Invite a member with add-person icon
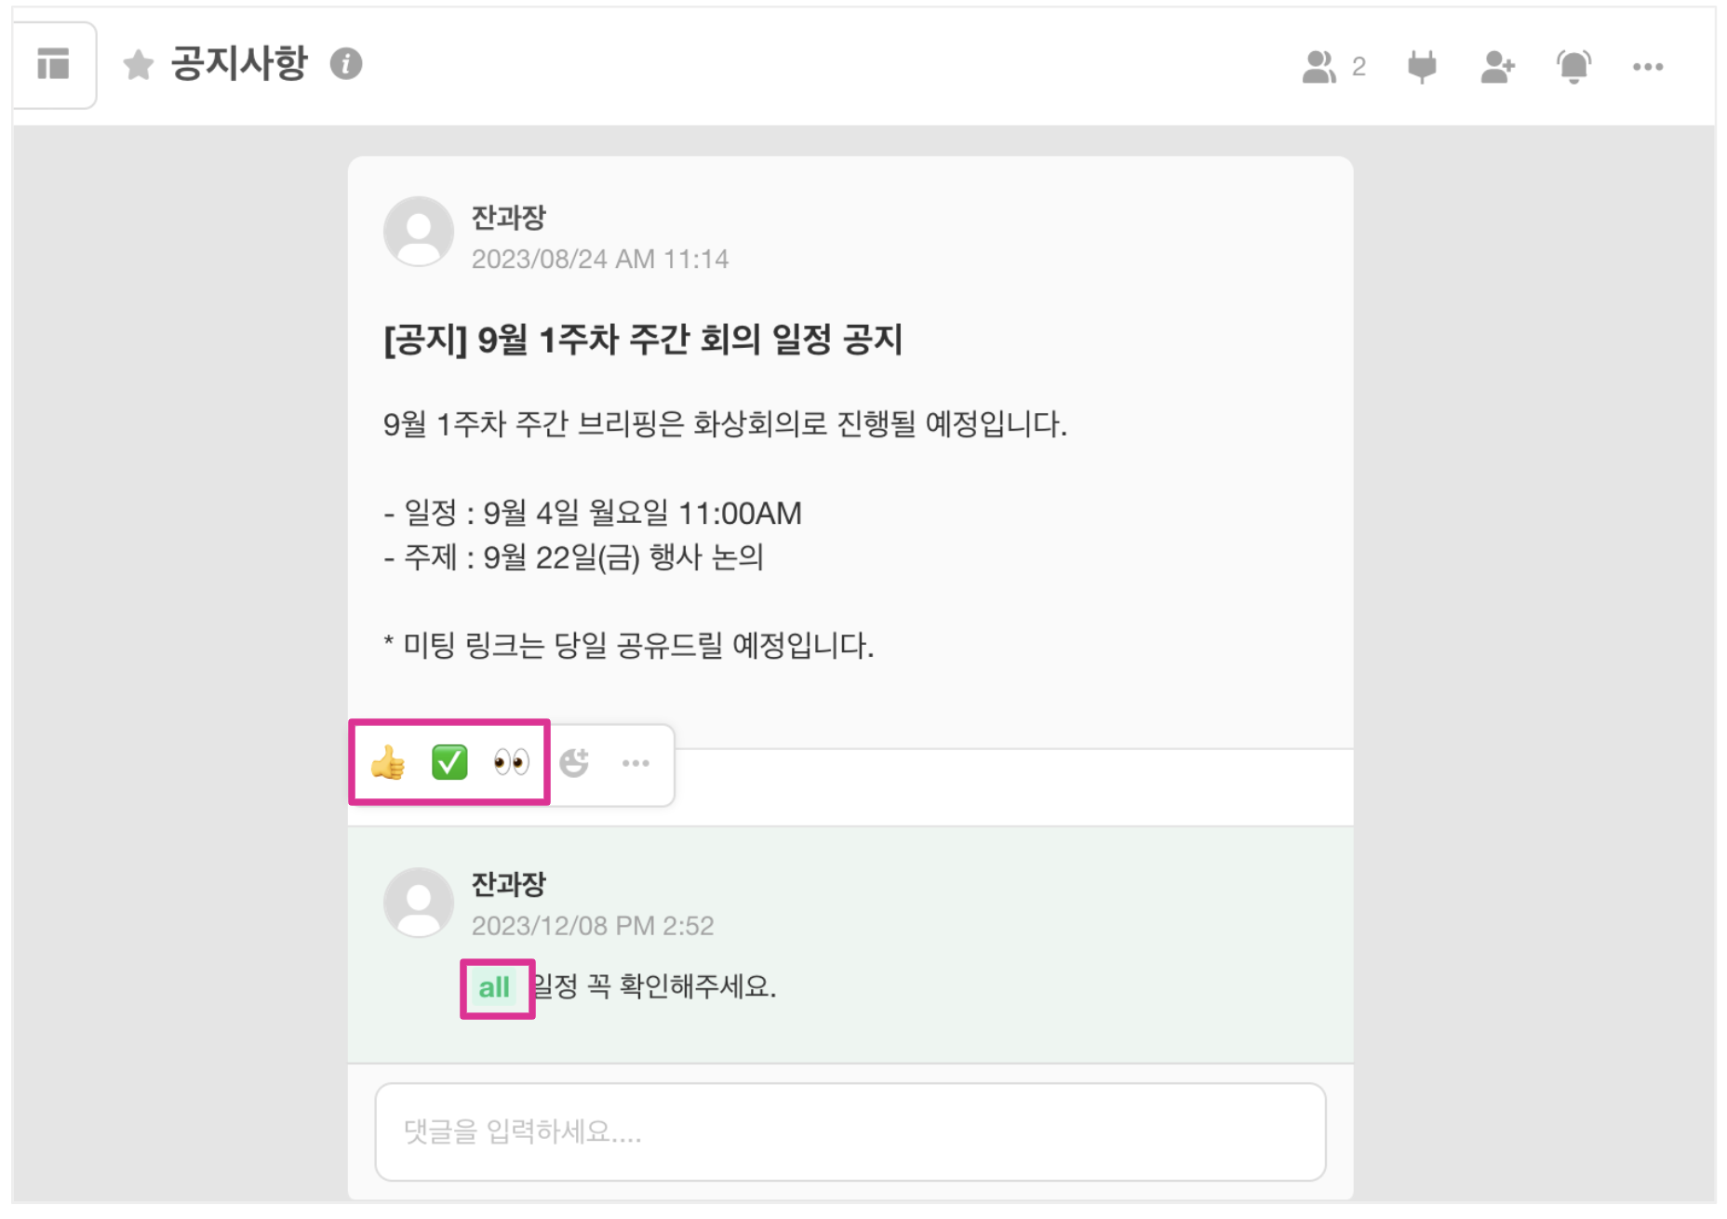 pyautogui.click(x=1497, y=67)
